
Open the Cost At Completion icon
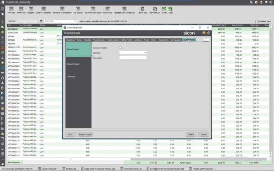(43, 10)
